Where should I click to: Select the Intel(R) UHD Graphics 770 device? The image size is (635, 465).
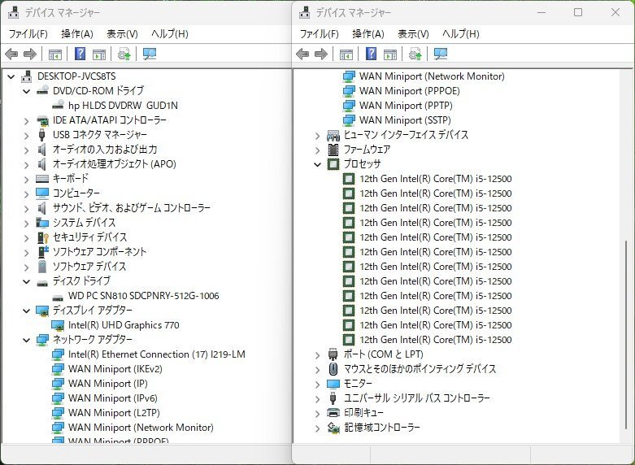point(124,325)
